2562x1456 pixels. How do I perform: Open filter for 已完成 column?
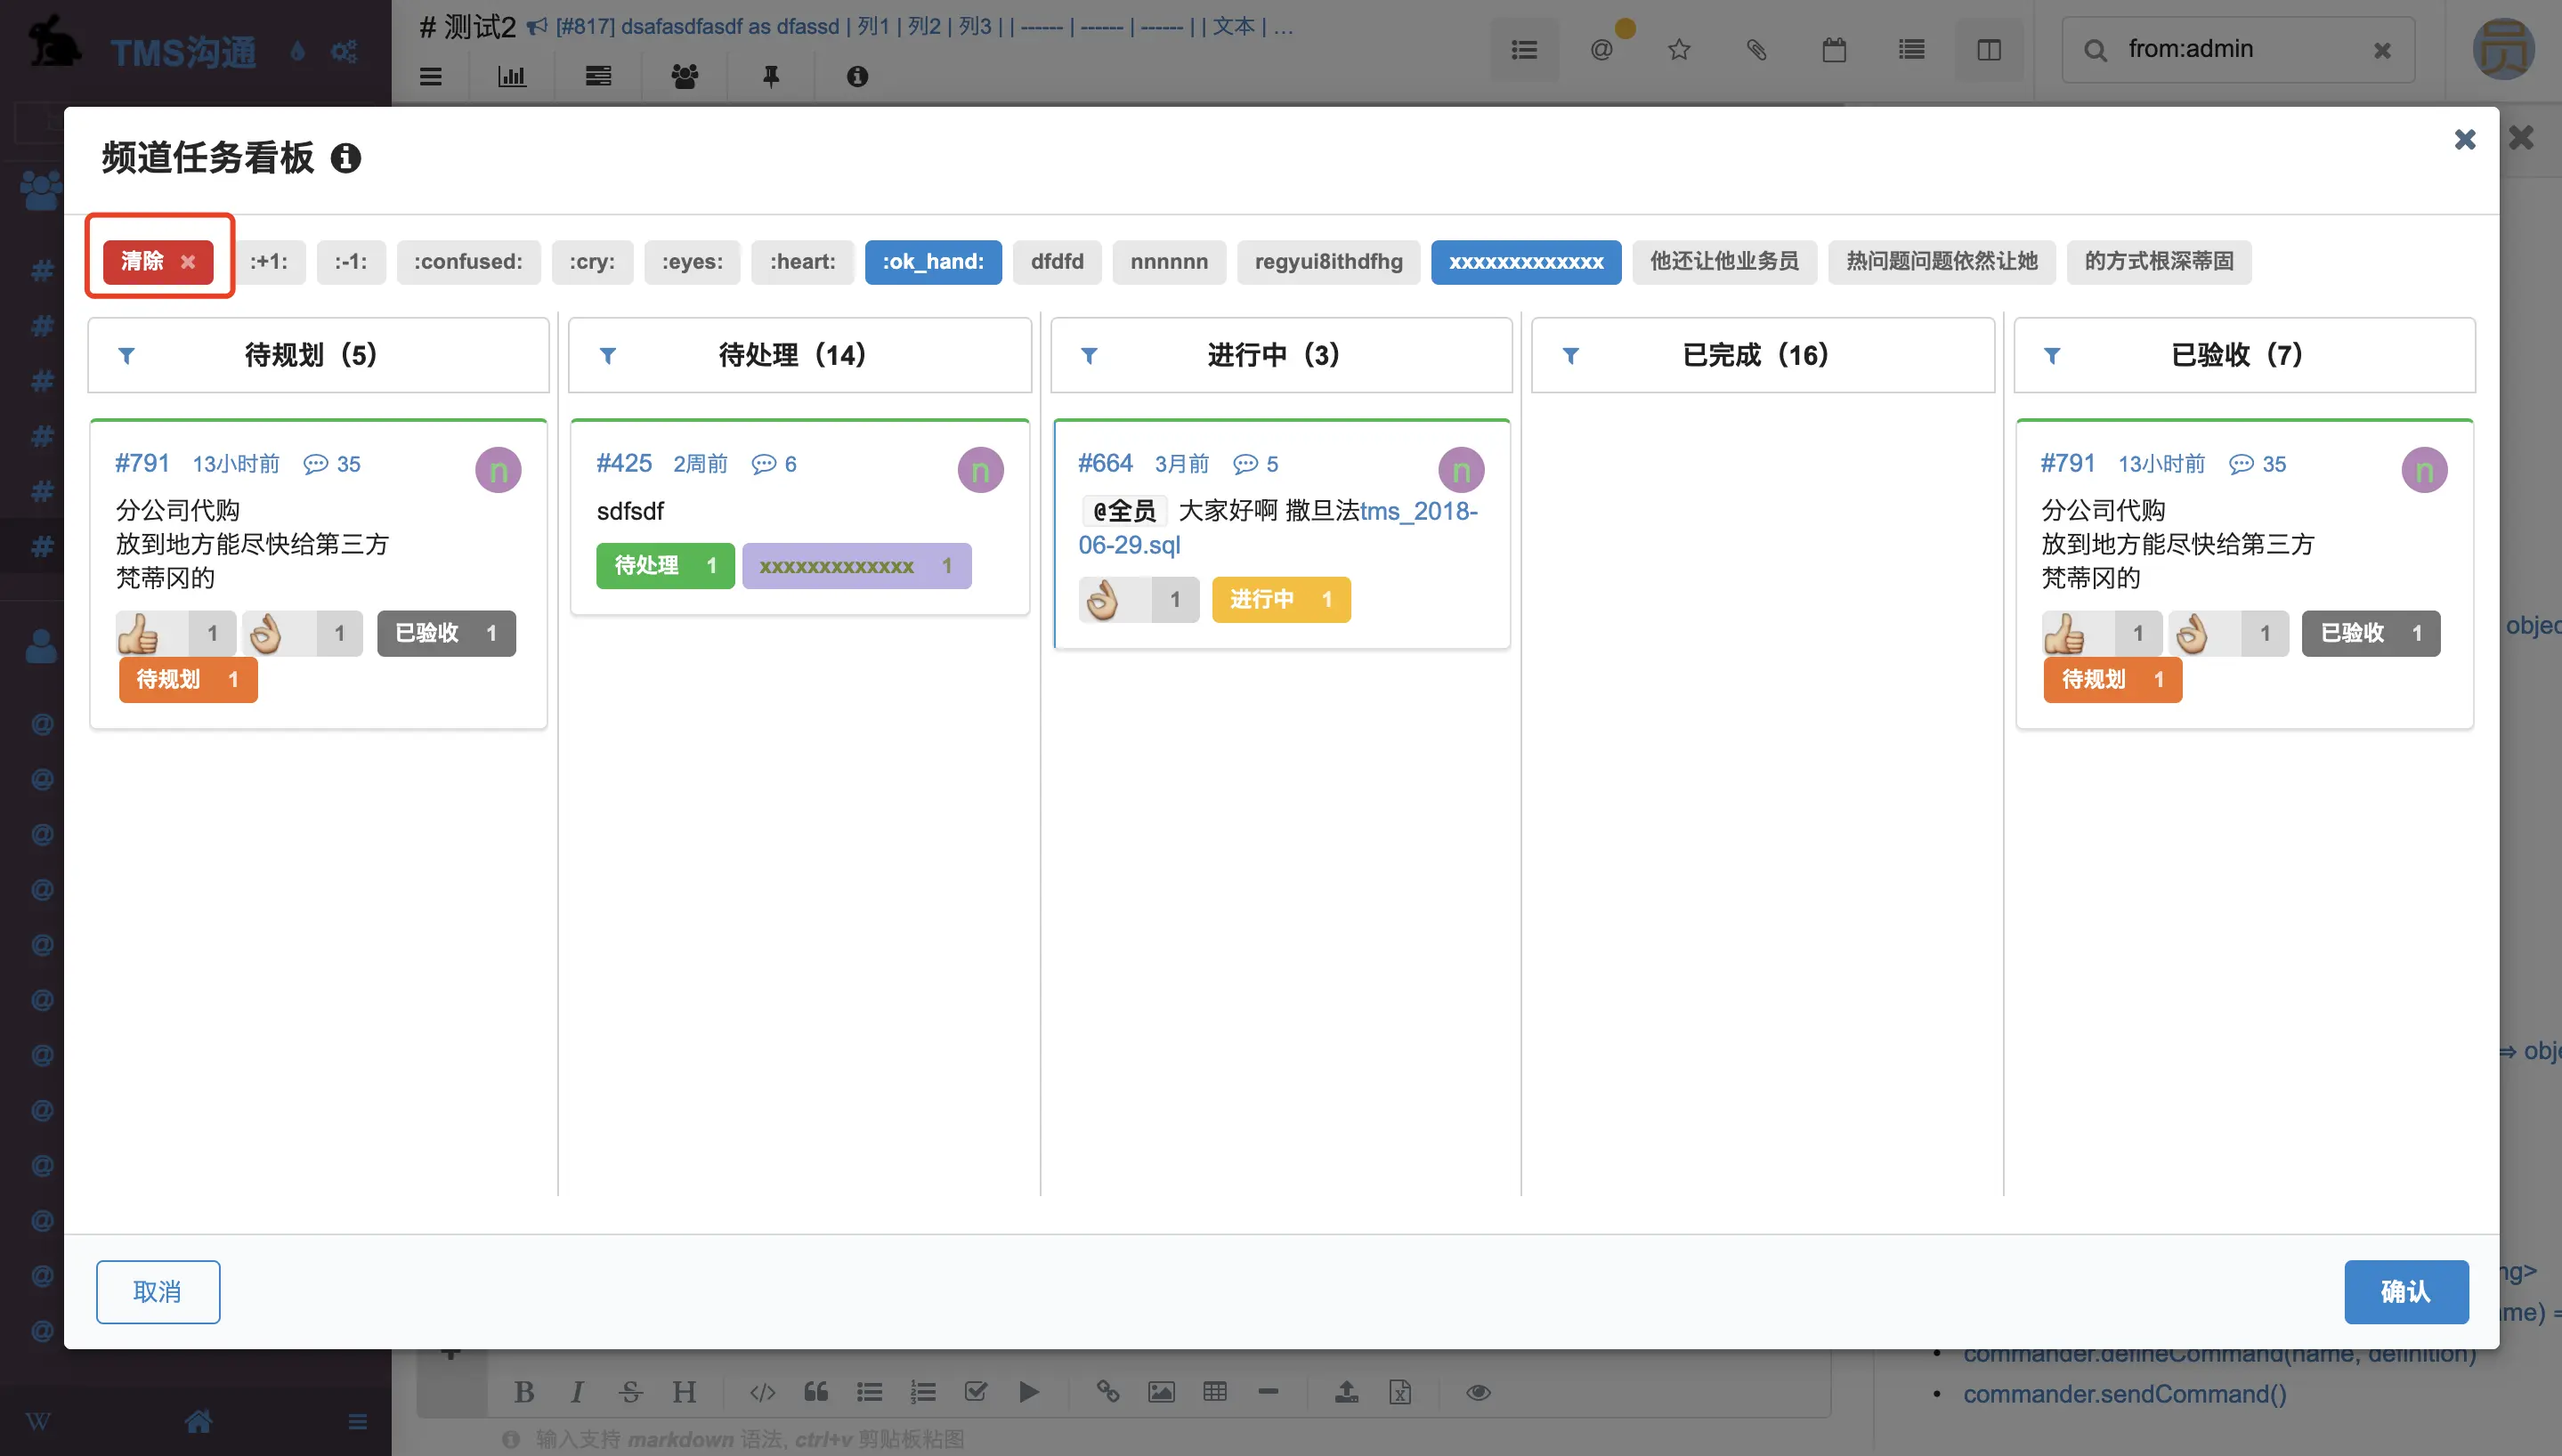pos(1571,355)
